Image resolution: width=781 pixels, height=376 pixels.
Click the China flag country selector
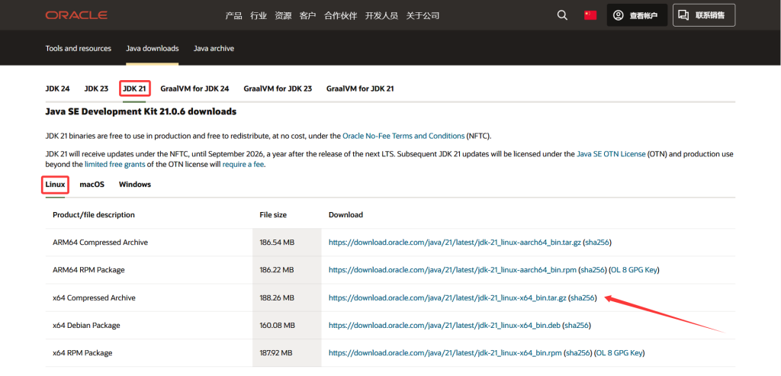590,15
